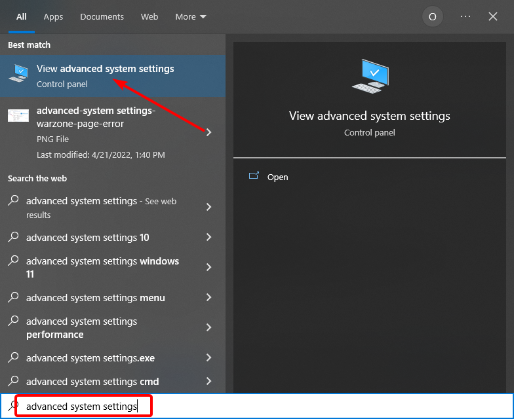Switch to the Documents tab
Viewport: 514px width, 419px height.
pyautogui.click(x=102, y=17)
